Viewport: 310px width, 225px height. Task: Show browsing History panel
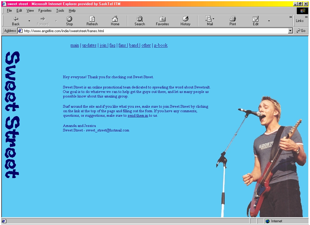click(x=185, y=21)
